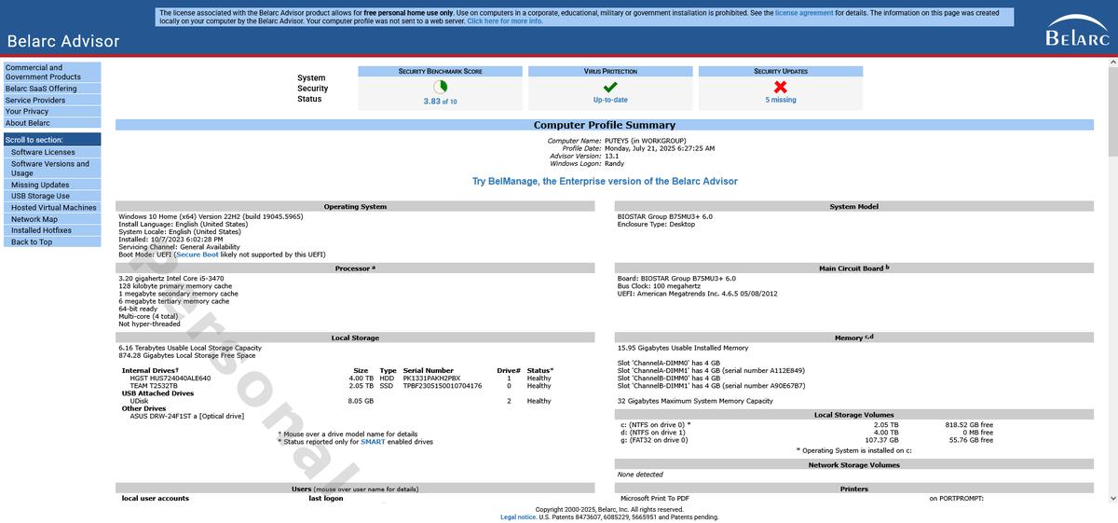The width and height of the screenshot is (1118, 523).
Task: Click 'c: (NTFS on drive 0)' volume row
Action: [x=807, y=424]
